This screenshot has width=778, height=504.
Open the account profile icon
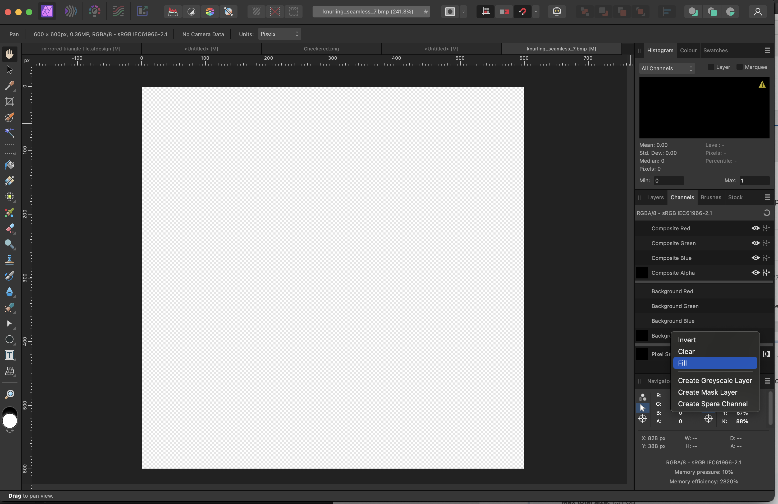[757, 12]
